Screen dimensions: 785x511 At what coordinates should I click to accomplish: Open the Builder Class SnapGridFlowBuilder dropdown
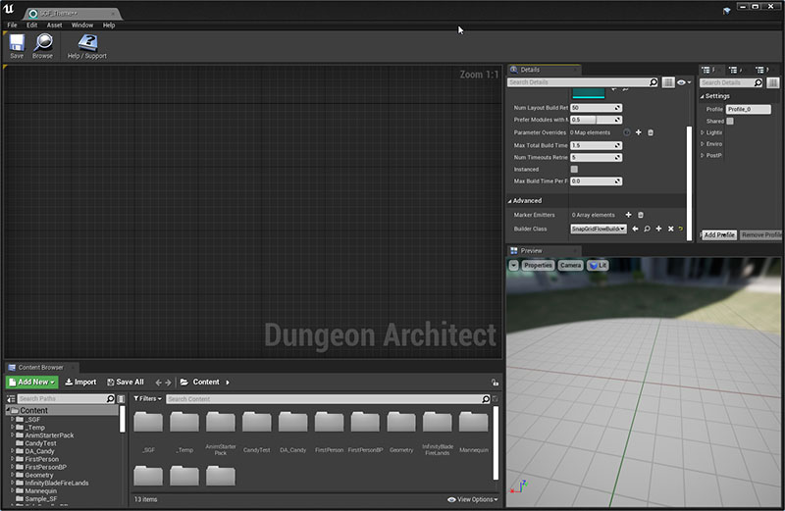(x=599, y=229)
